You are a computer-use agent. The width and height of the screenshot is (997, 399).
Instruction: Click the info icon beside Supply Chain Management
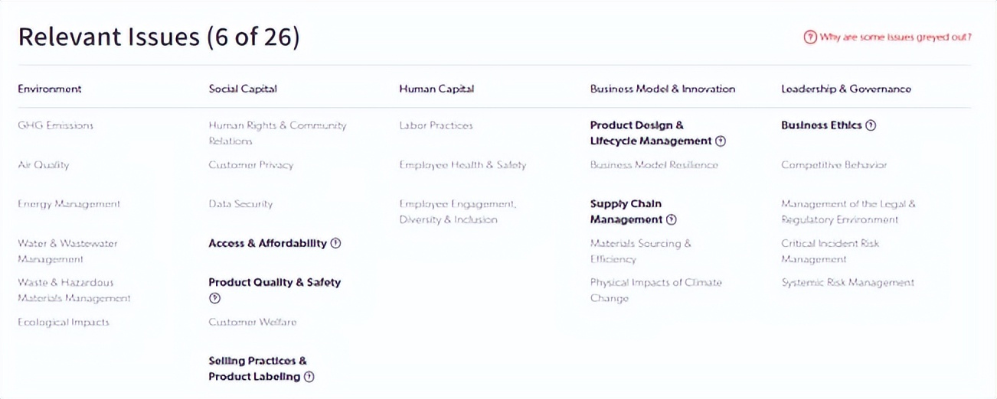point(671,220)
